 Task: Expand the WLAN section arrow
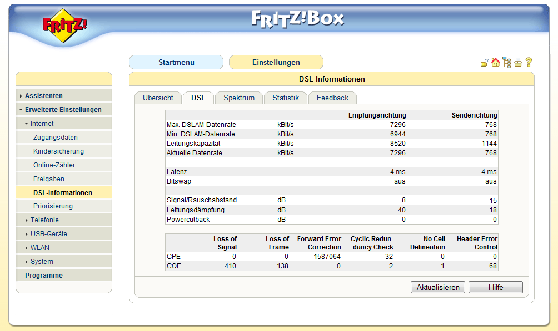(x=26, y=248)
